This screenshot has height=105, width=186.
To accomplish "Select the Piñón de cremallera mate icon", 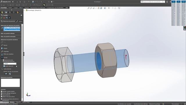I will pyautogui.click(x=2, y=54).
